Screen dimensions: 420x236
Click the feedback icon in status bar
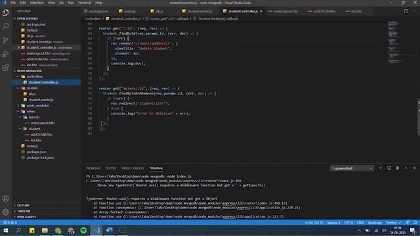pos(408,223)
